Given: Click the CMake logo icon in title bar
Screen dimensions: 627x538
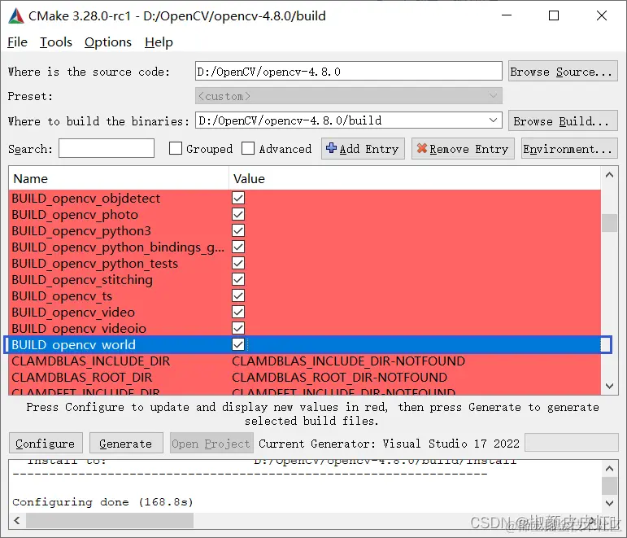Looking at the screenshot, I should 16,16.
